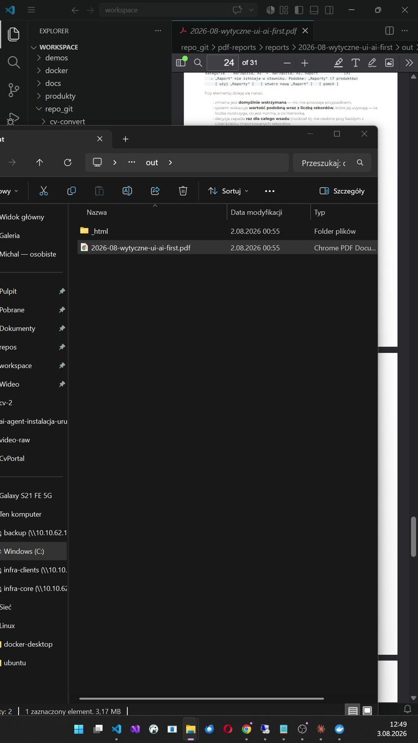Image resolution: width=418 pixels, height=743 pixels.
Task: Open File Explorer 'See more' ellipsis menu
Action: (269, 191)
